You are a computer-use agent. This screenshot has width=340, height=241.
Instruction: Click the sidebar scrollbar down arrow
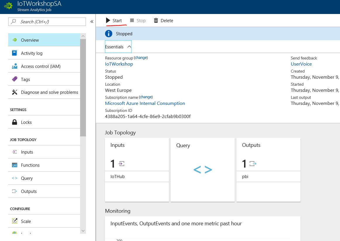83,231
